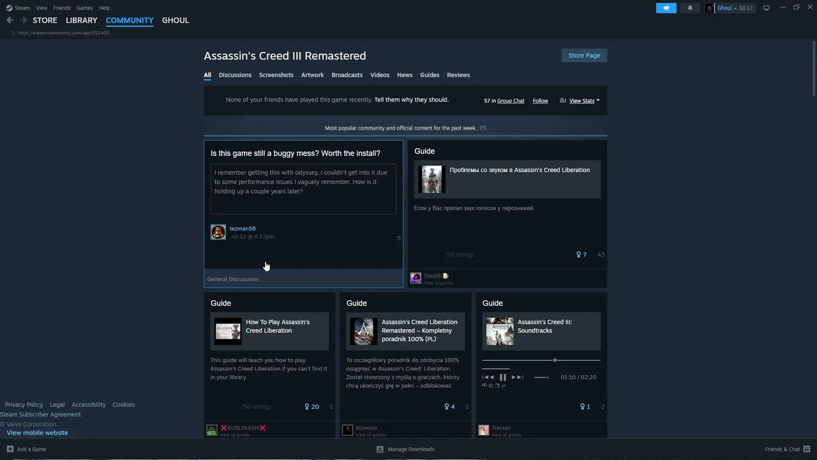
Task: Click BUBLYAASH's author avatar
Action: click(x=212, y=430)
